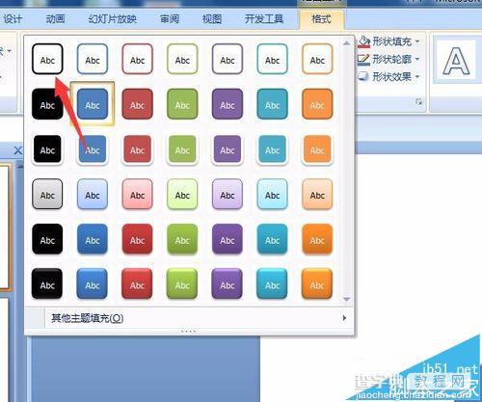Apply the light orange gradient Abc style

[317, 194]
